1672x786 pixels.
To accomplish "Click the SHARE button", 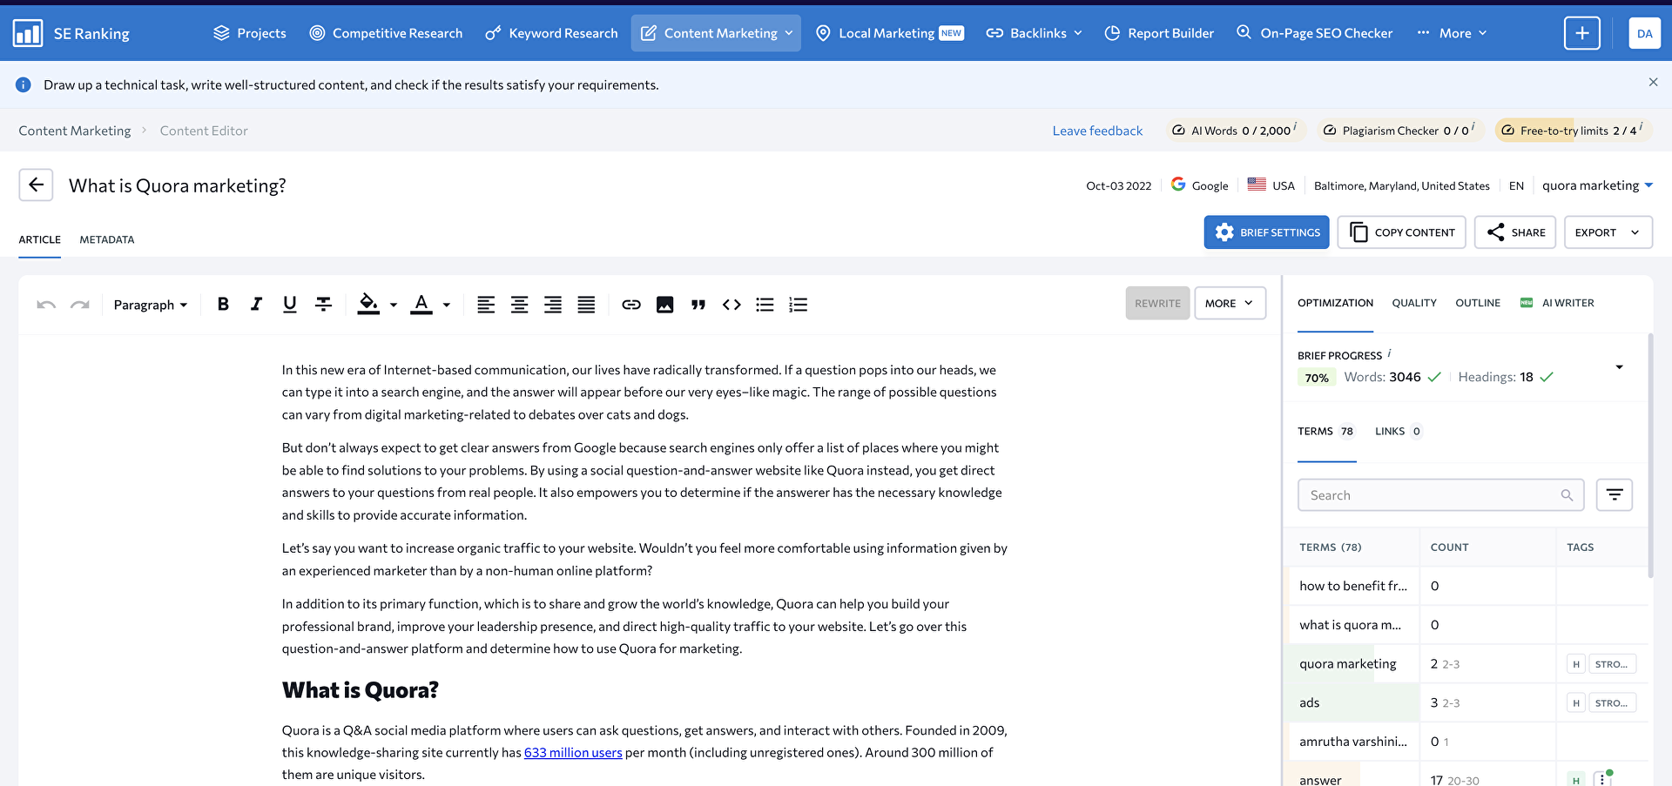I will (x=1515, y=232).
